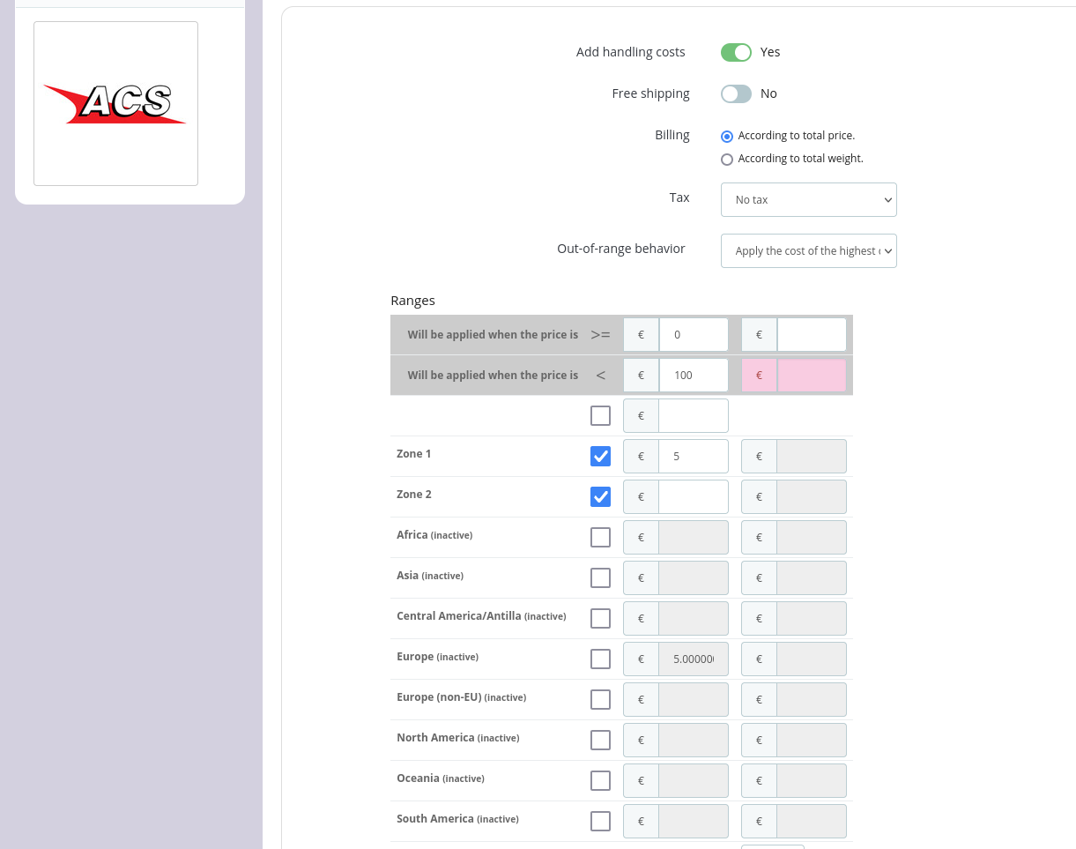
Task: Check the Asia zone checkbox
Action: tap(600, 577)
